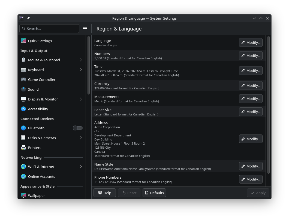Select Keyboard in the sidebar

tap(36, 70)
